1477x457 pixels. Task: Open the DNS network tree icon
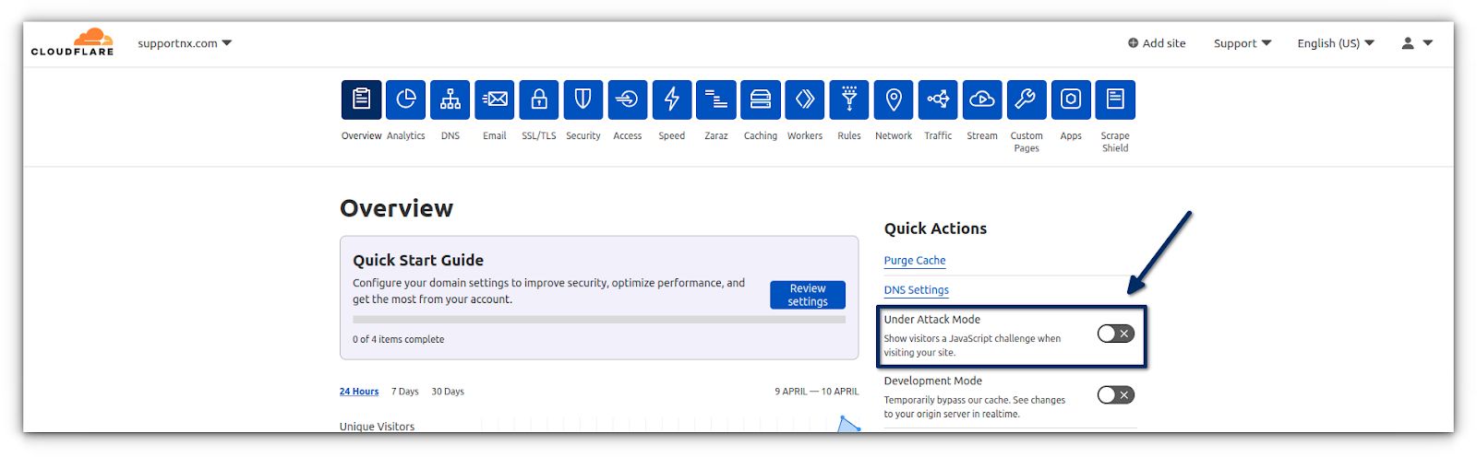[450, 100]
